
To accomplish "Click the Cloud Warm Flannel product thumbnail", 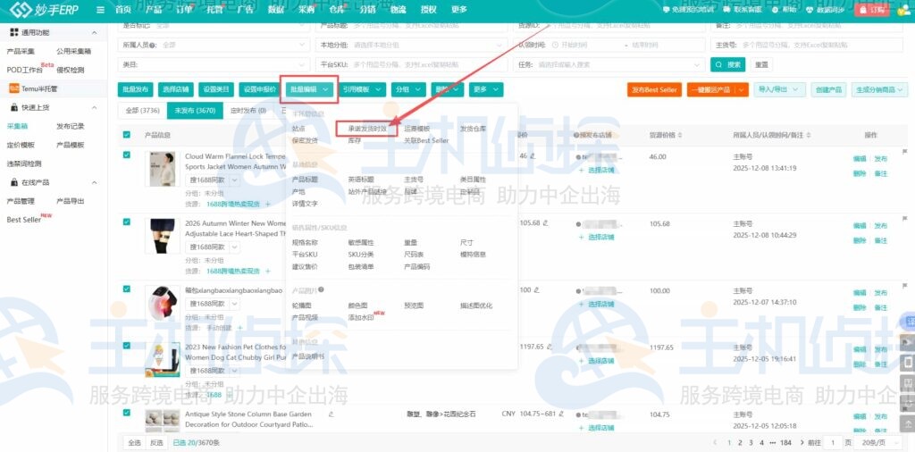I will click(x=162, y=170).
